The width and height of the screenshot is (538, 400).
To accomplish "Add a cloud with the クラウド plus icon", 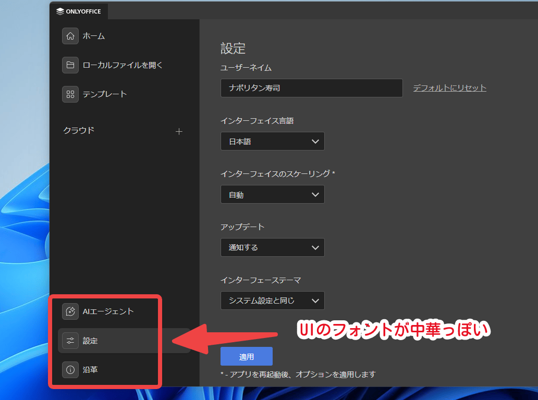I will click(179, 132).
